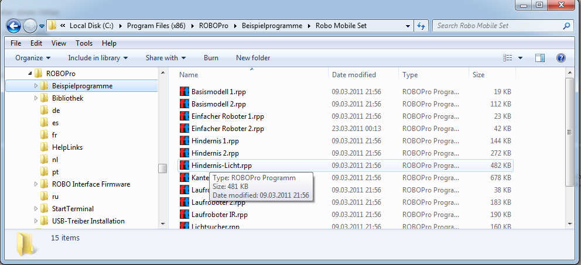Image resolution: width=581 pixels, height=265 pixels.
Task: Click the Laufroboter IR.rpp file icon
Action: [x=184, y=215]
